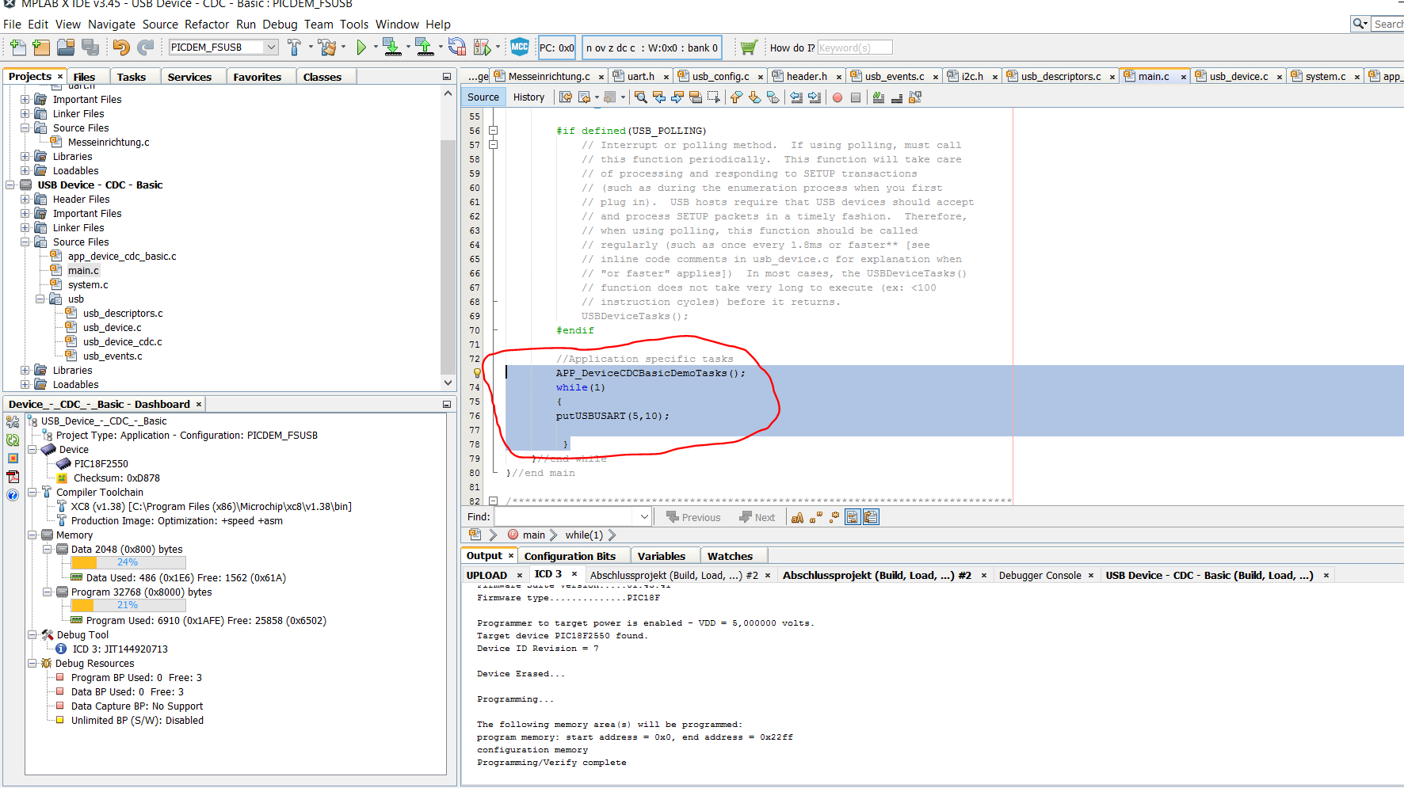Click the Debug Project toolbar icon
The width and height of the screenshot is (1404, 788).
click(x=482, y=48)
